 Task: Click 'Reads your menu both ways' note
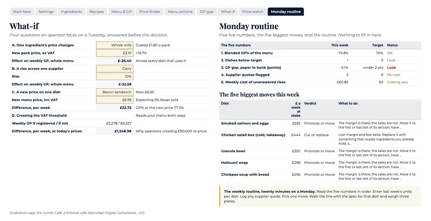pyautogui.click(x=161, y=115)
